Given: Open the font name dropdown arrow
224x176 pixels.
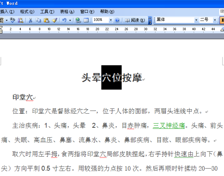Looking at the screenshot, I should (x=196, y=20).
